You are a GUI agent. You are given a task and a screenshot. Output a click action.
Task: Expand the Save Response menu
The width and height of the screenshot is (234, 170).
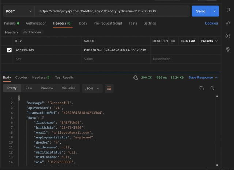pos(216,77)
